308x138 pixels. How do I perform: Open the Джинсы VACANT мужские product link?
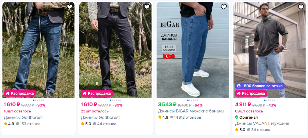[x=262, y=123]
